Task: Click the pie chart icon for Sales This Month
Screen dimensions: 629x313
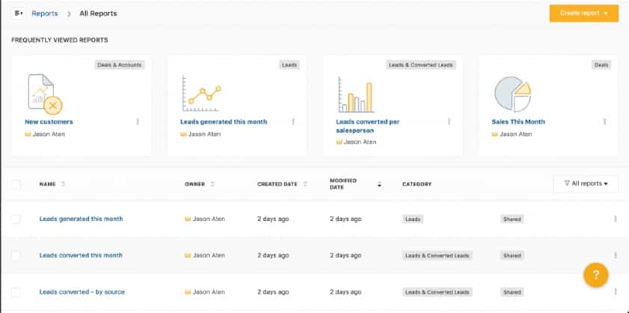Action: click(513, 94)
